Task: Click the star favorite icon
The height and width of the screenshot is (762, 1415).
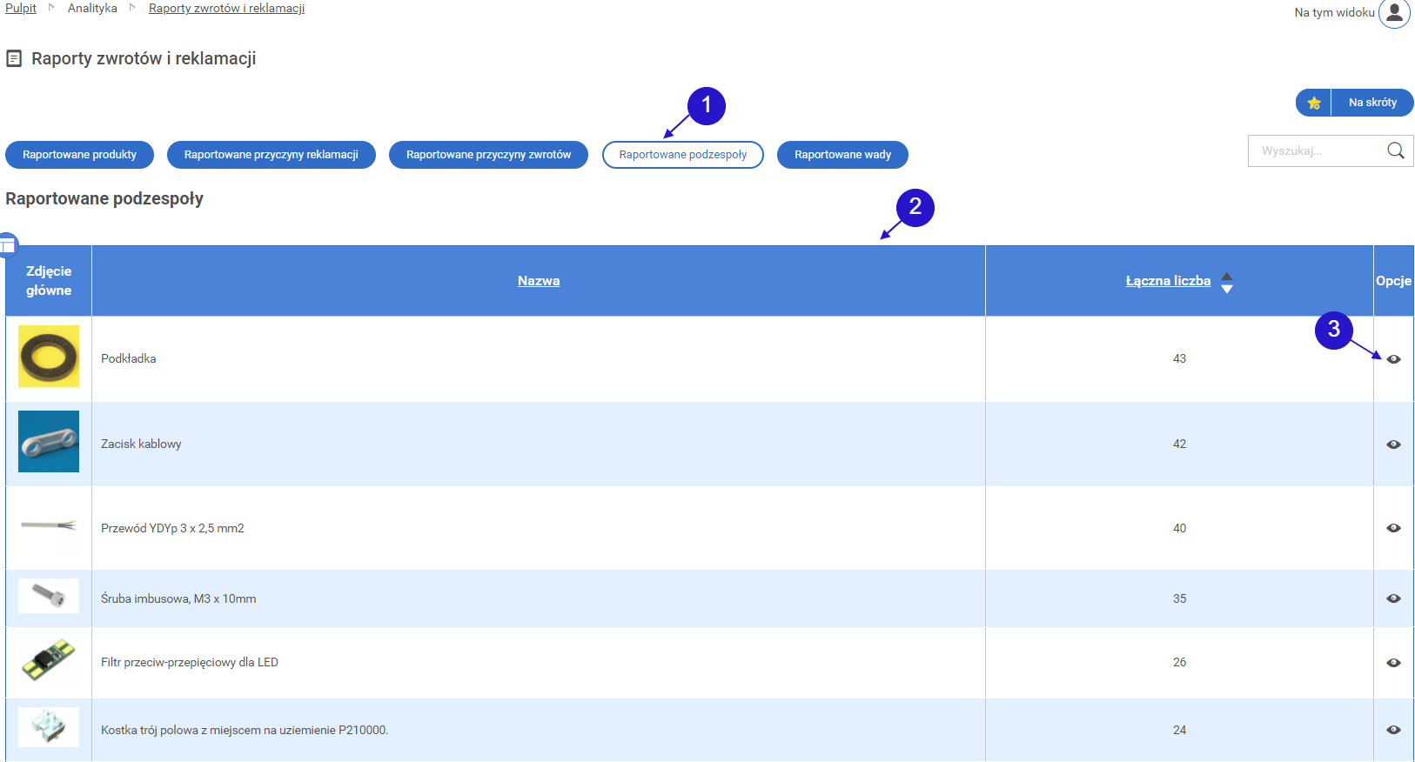Action: pyautogui.click(x=1314, y=103)
